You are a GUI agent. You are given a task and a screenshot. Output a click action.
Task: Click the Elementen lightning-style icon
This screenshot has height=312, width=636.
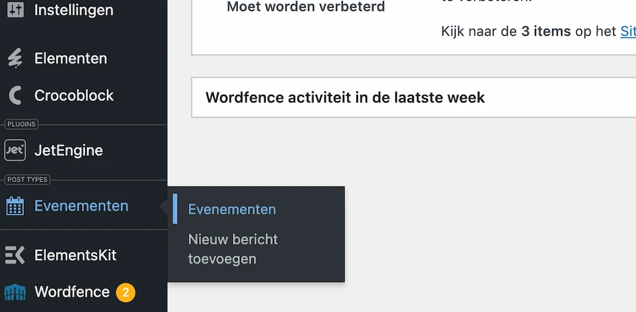click(x=15, y=59)
